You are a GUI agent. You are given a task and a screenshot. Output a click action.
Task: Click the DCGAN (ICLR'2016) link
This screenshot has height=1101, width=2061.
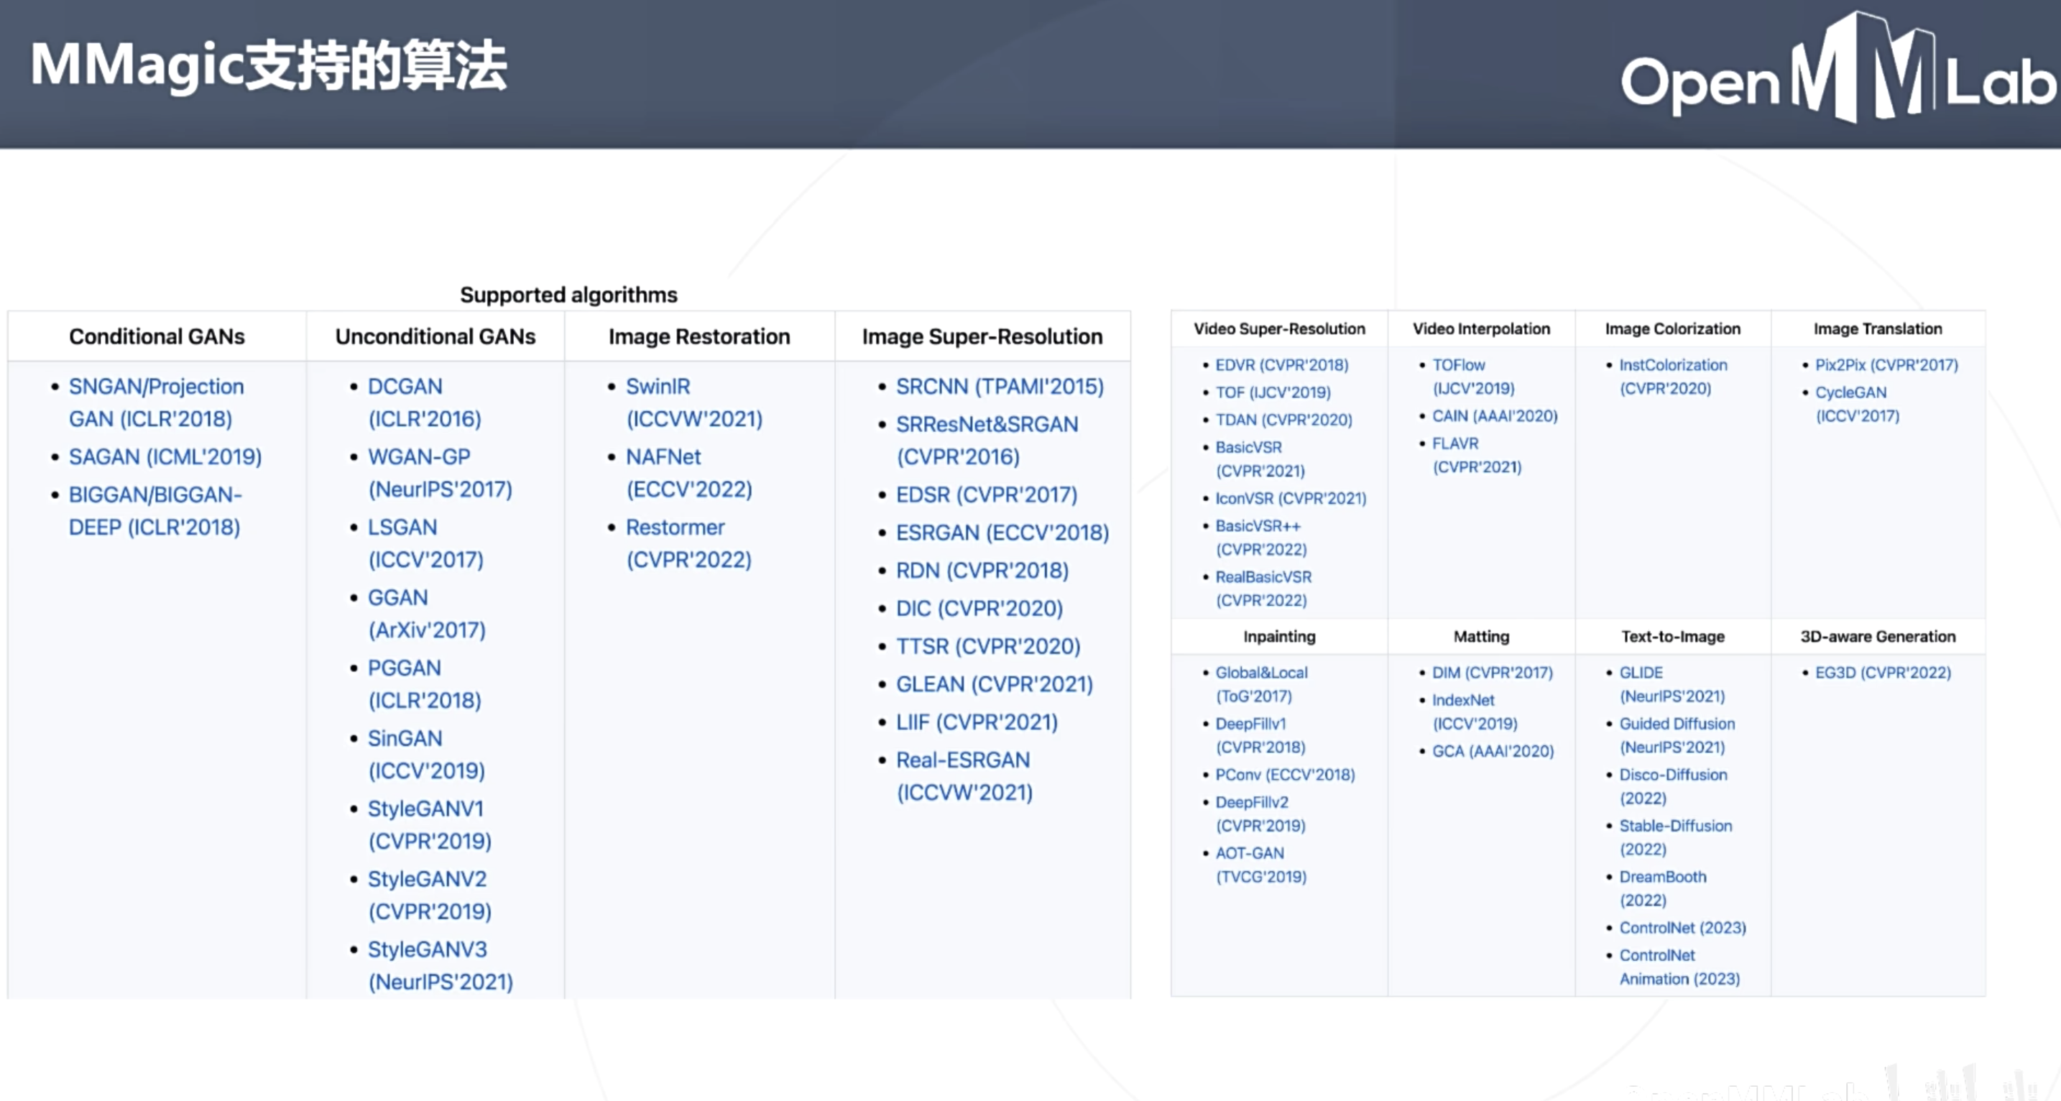coord(405,387)
